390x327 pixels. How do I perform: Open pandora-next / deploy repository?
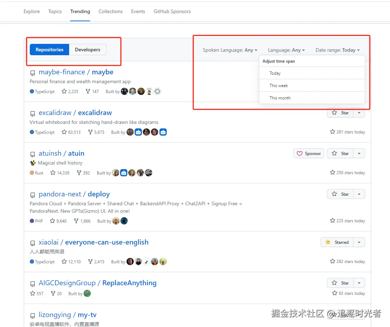tap(74, 194)
